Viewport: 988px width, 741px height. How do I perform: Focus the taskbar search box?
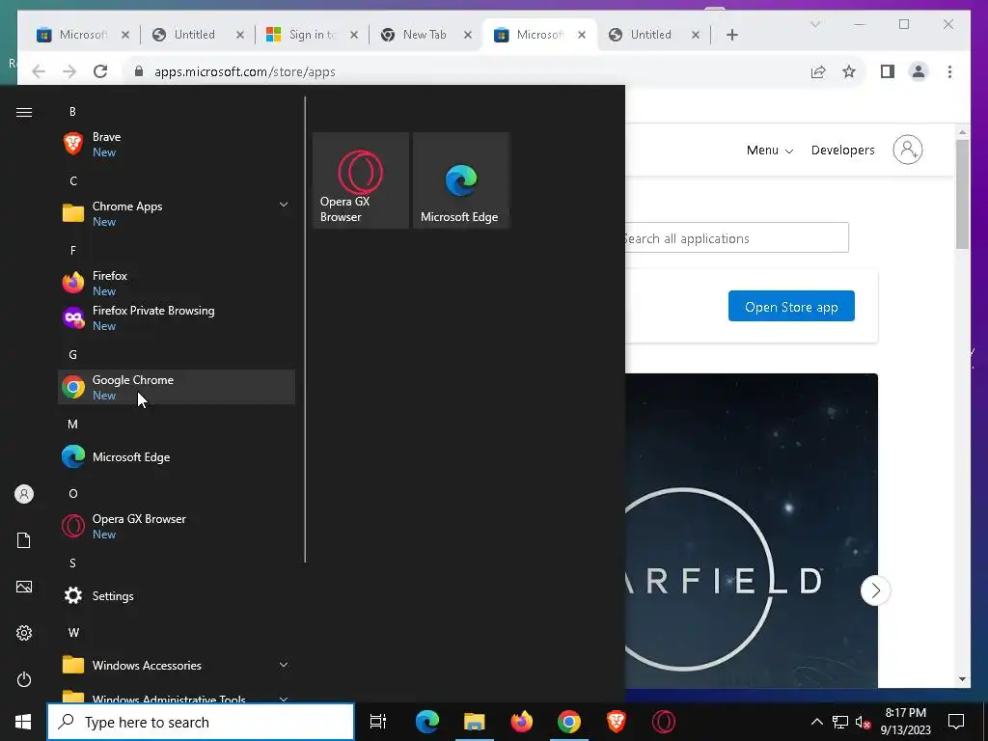[201, 722]
